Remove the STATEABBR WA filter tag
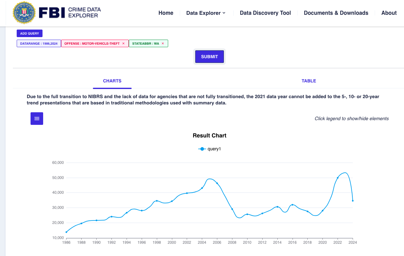The image size is (404, 256). tap(163, 43)
